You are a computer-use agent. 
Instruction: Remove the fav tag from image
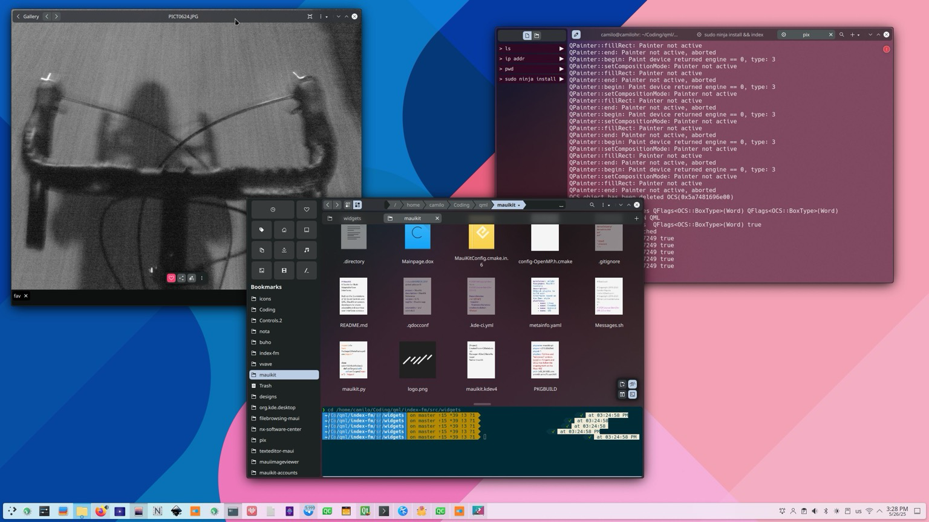tap(25, 296)
